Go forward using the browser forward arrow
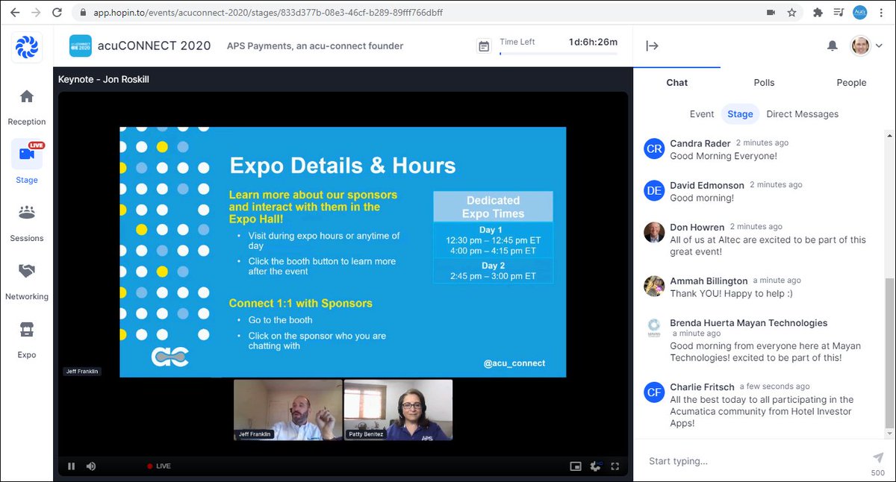Viewport: 896px width, 482px height. [x=37, y=13]
